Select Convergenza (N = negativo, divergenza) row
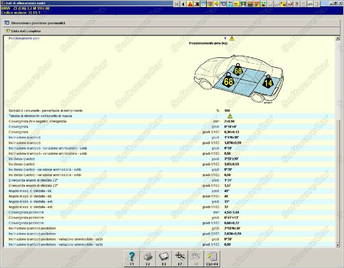The width and height of the screenshot is (344, 268). 169,121
